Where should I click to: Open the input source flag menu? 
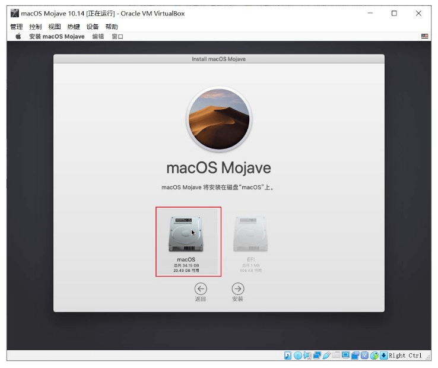pos(424,36)
